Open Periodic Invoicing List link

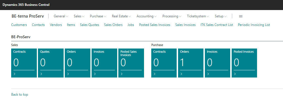tap(254, 25)
